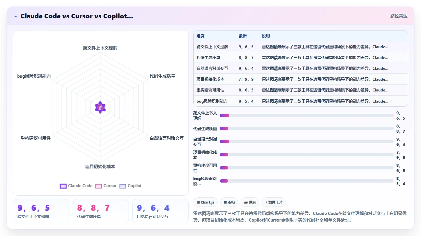
Task: Click progress bar for 项目初始化成本
Action: (307, 155)
